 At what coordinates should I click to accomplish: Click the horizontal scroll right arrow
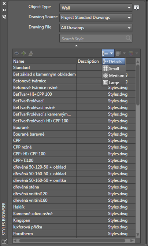(132, 241)
